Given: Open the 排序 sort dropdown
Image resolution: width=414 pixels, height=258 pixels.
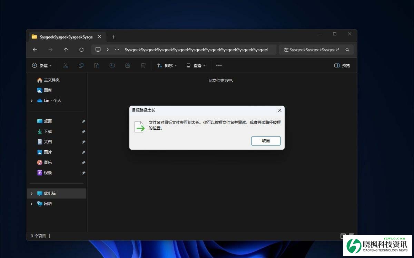Looking at the screenshot, I should tap(167, 65).
